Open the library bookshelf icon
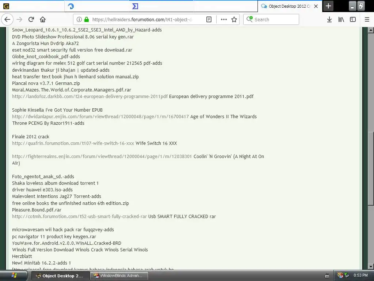 click(341, 20)
